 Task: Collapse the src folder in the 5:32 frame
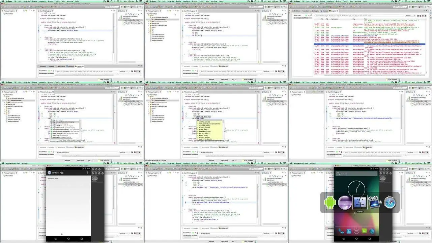tap(149, 16)
